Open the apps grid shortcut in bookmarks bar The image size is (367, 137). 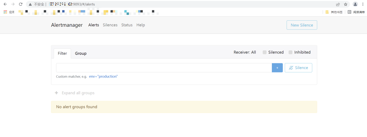5,12
